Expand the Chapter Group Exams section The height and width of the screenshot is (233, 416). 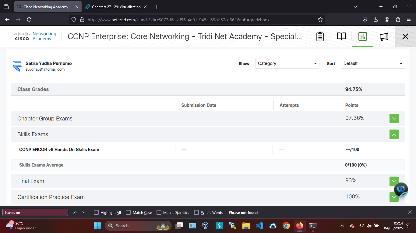coord(394,119)
